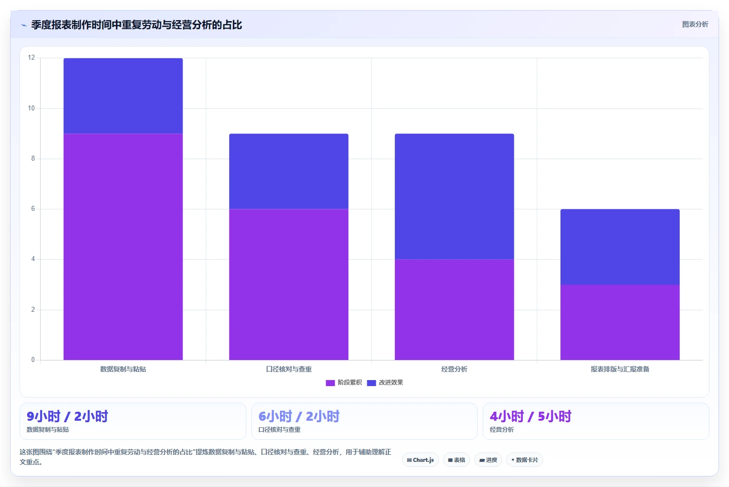The image size is (729, 487).
Task: Click the x-axis label 报表排版与汇报准备
Action: [x=620, y=369]
